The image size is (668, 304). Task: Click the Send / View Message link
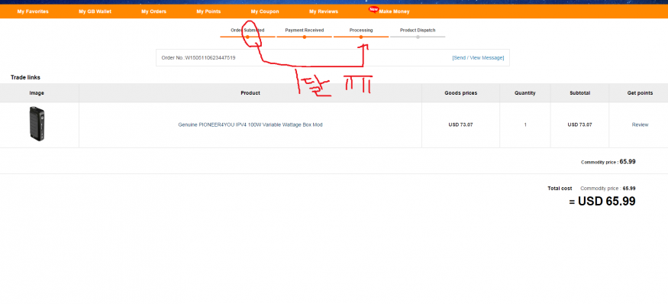click(478, 57)
